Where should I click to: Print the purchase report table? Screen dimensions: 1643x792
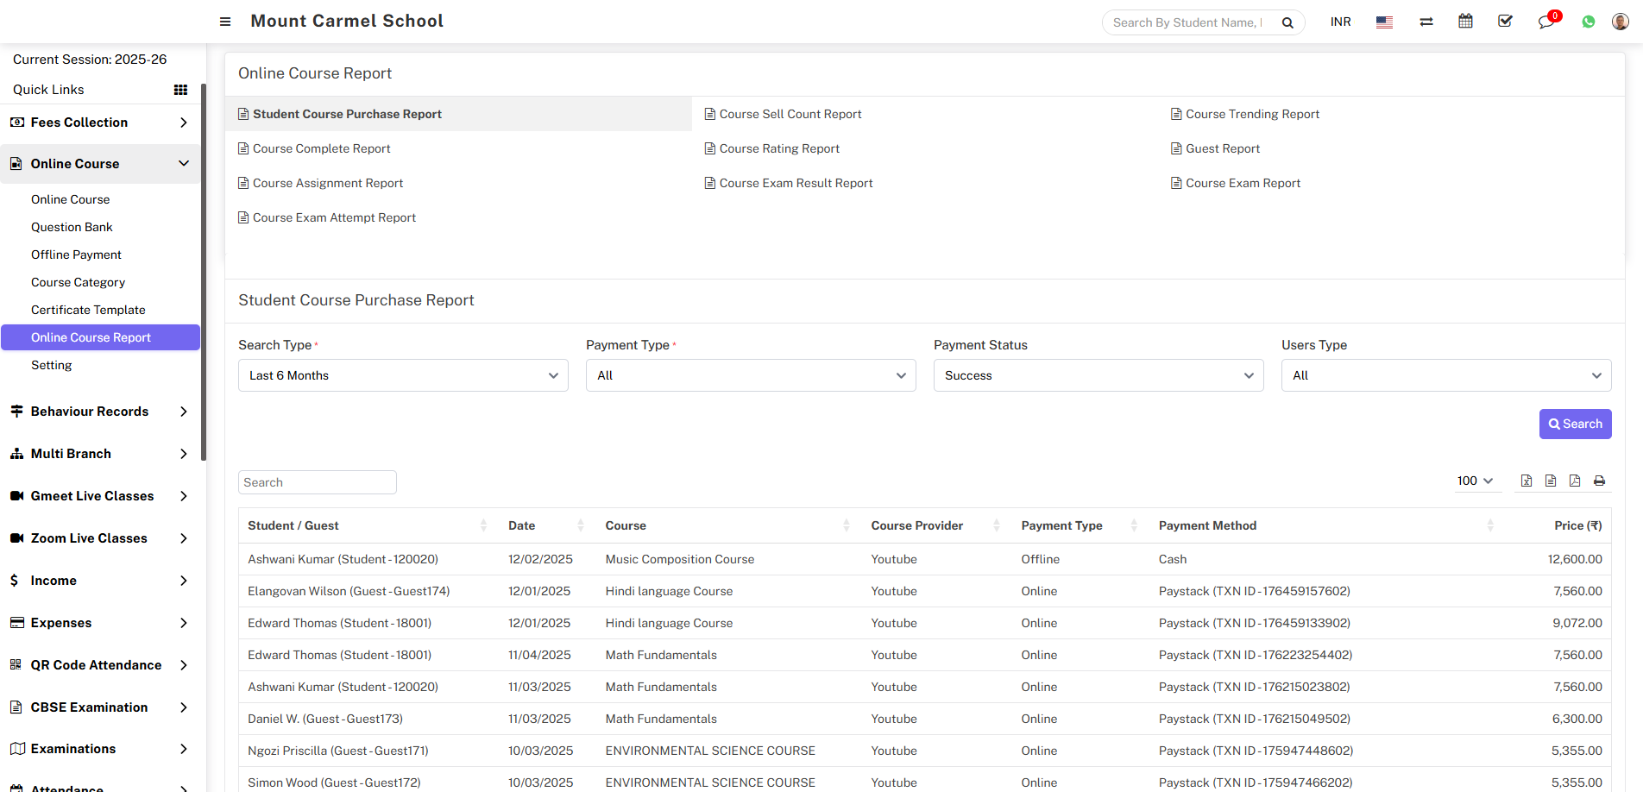(1599, 481)
